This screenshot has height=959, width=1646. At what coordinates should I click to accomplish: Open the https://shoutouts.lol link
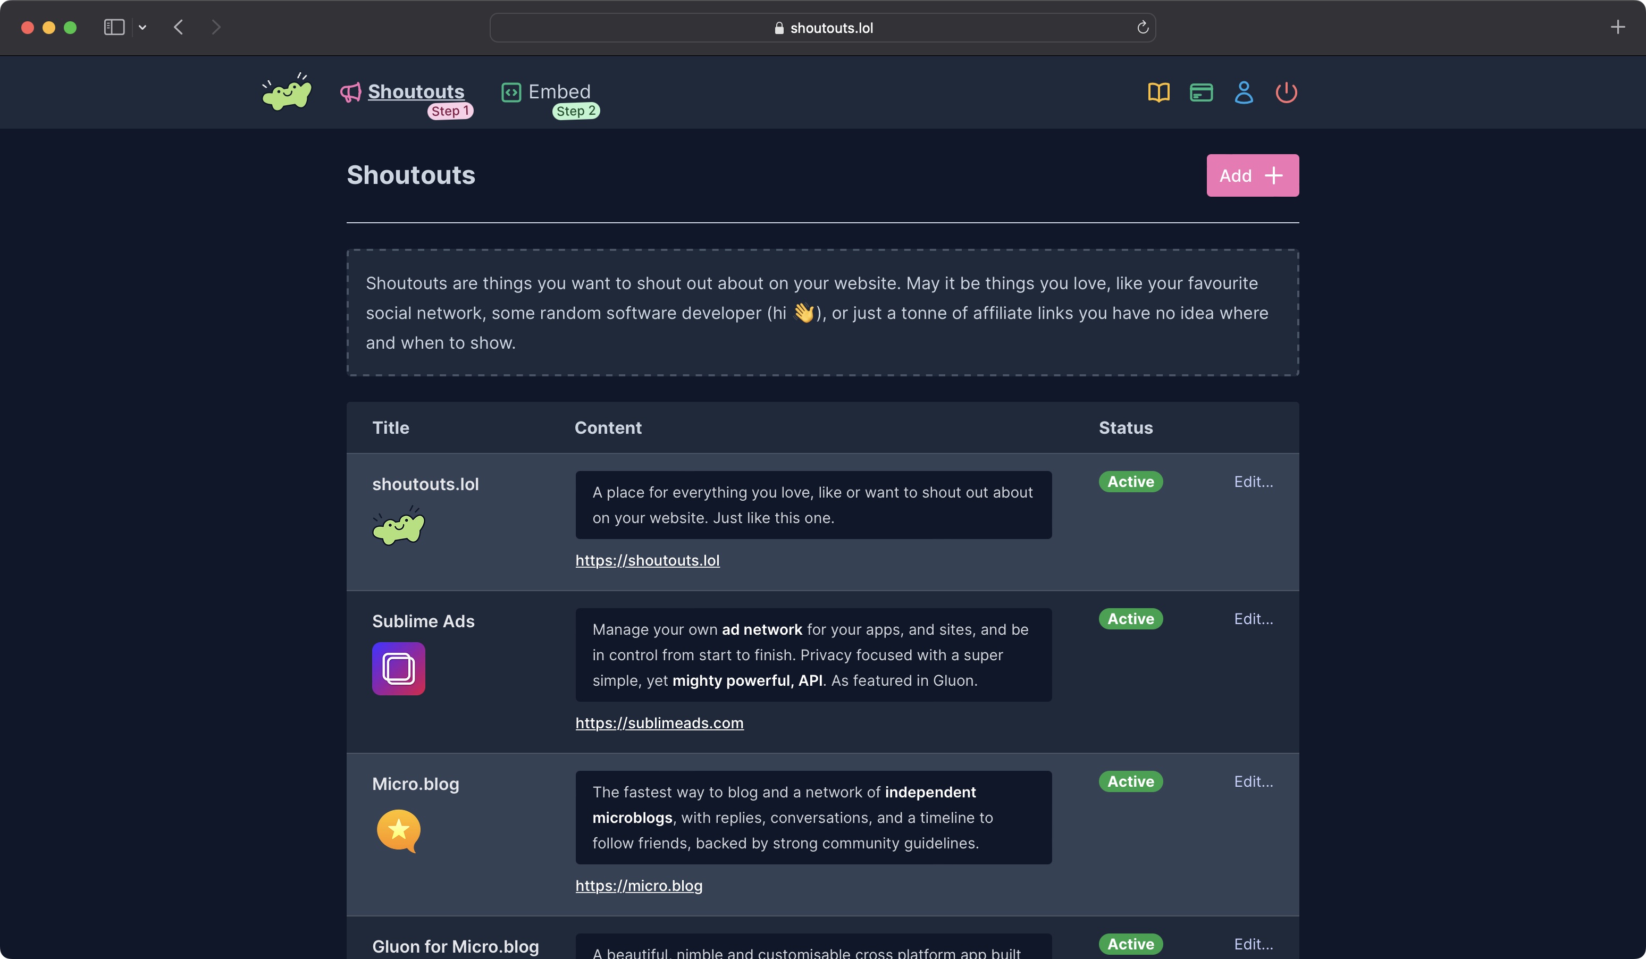648,560
